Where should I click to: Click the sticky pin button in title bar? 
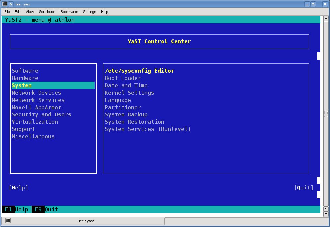point(11,4)
